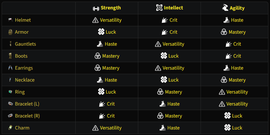Select the Necklace row label
The image size is (270, 135).
pyautogui.click(x=25, y=80)
